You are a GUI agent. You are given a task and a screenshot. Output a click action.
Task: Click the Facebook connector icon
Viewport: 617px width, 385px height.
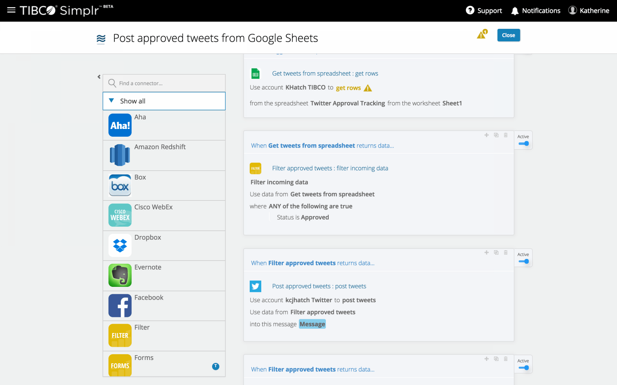coord(120,305)
